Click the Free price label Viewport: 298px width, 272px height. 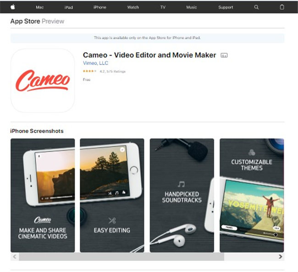[x=87, y=79]
